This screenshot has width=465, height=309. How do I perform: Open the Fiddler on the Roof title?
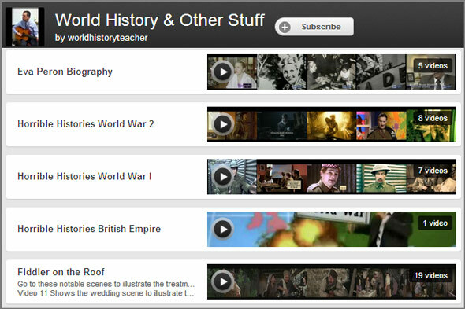(x=61, y=272)
